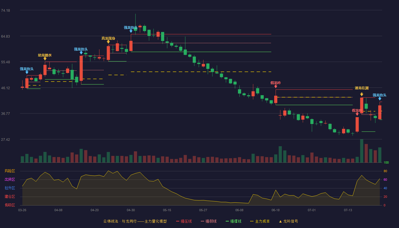
Task: Click the 06-08 date label
Action: tap(239, 210)
